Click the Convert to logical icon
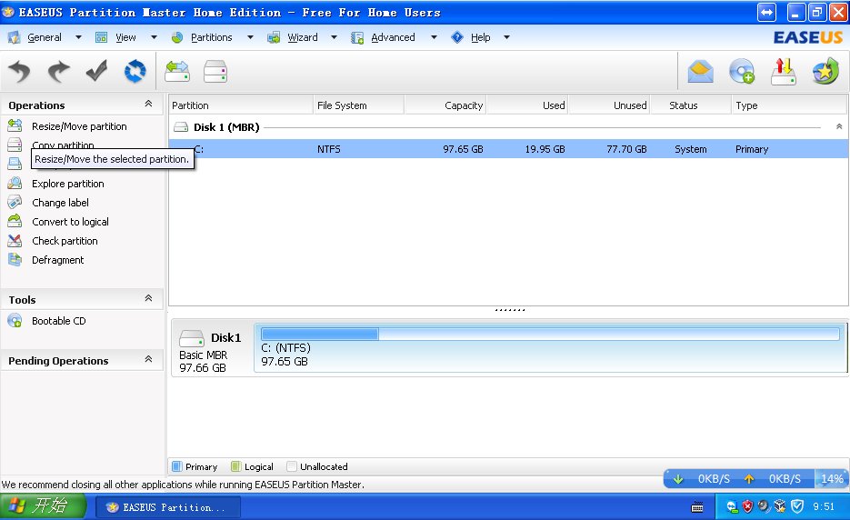Viewport: 850px width, 520px height. 15,221
